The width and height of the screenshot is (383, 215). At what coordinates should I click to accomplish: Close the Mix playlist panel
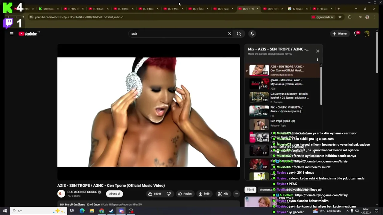pos(317,51)
